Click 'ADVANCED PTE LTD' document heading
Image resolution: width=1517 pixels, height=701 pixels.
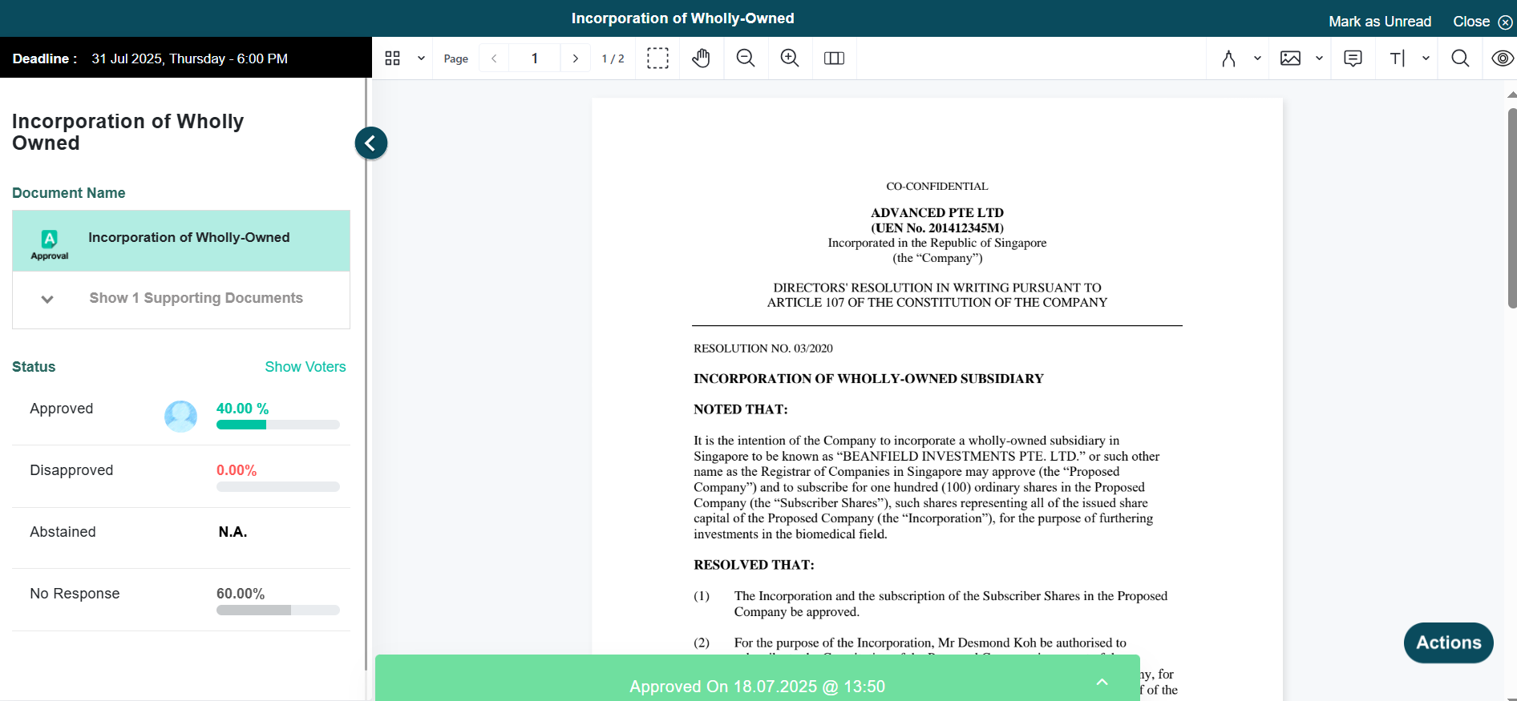937,213
